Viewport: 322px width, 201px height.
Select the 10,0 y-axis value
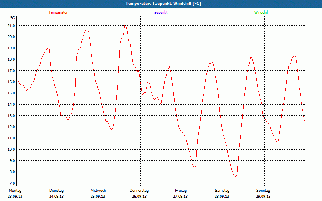[x=11, y=149]
